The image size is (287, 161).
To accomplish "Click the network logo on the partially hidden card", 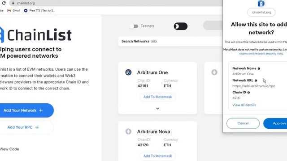I will pyautogui.click(x=214, y=72).
